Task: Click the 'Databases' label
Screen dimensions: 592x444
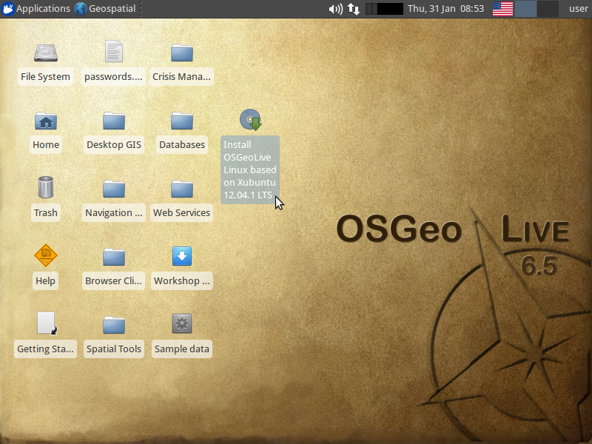Action: click(182, 144)
